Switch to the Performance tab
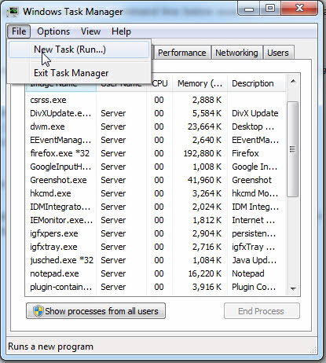This screenshot has height=363, width=326. (x=181, y=53)
